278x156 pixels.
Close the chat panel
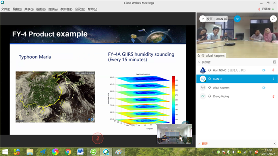click(x=274, y=144)
